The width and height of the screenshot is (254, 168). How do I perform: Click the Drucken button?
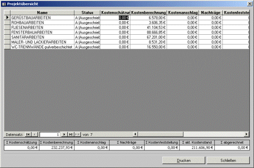[183, 160]
